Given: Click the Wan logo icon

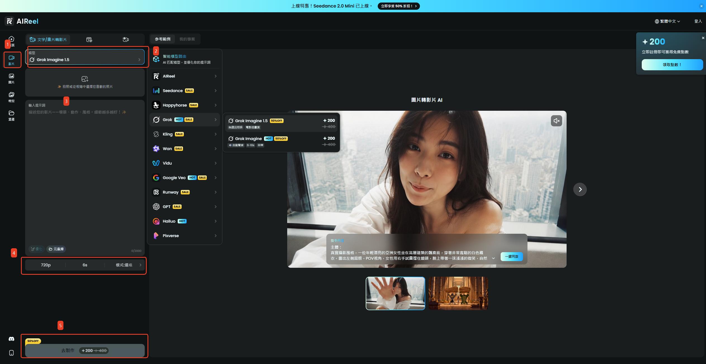Looking at the screenshot, I should click(x=156, y=149).
